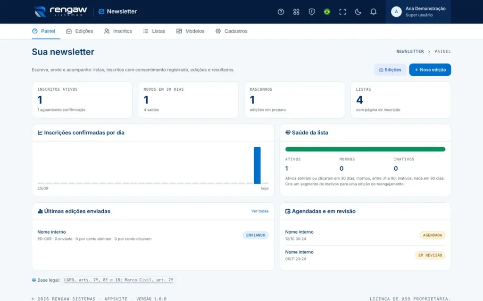Click the EM REVISÃO status badge

[x=430, y=255]
